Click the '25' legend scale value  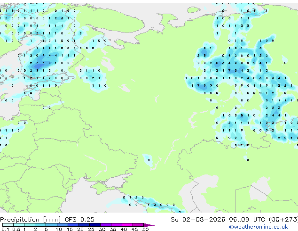91,229
